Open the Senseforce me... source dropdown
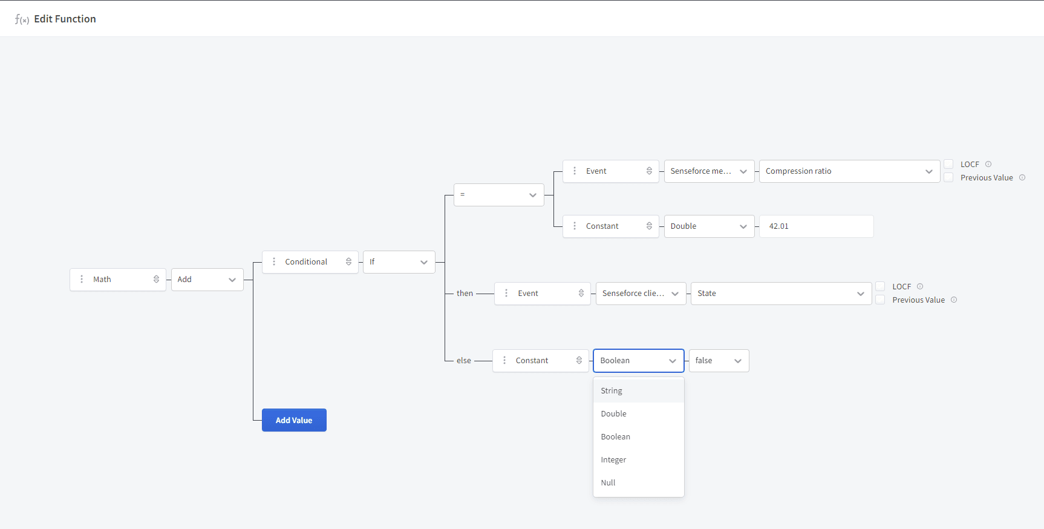The image size is (1044, 529). point(710,171)
